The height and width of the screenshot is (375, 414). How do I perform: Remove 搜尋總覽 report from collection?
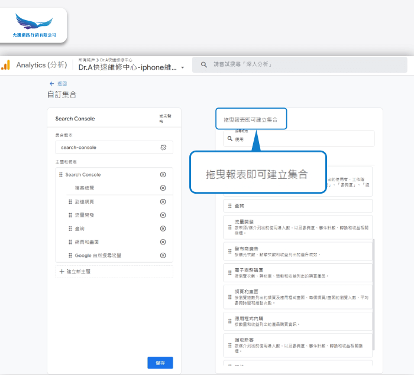click(x=163, y=188)
